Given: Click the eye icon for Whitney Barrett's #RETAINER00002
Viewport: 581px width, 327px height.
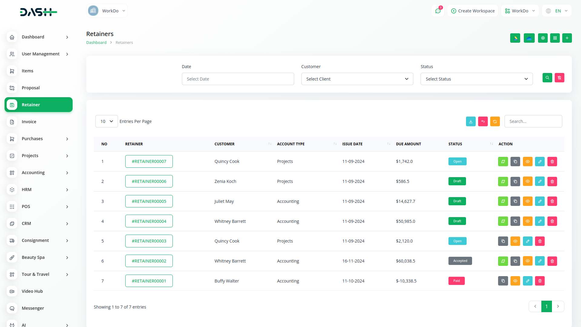Looking at the screenshot, I should [x=527, y=261].
